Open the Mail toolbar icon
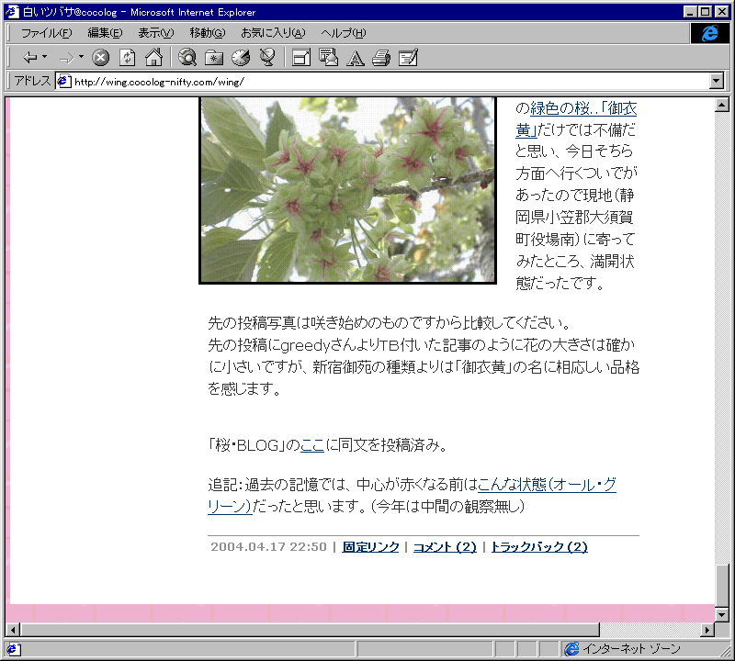The width and height of the screenshot is (735, 661). (328, 58)
